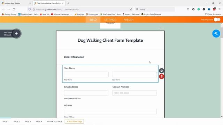Screen dimensions: 223x125
Task: Open a new browser tab
Action: tap(68, 3)
